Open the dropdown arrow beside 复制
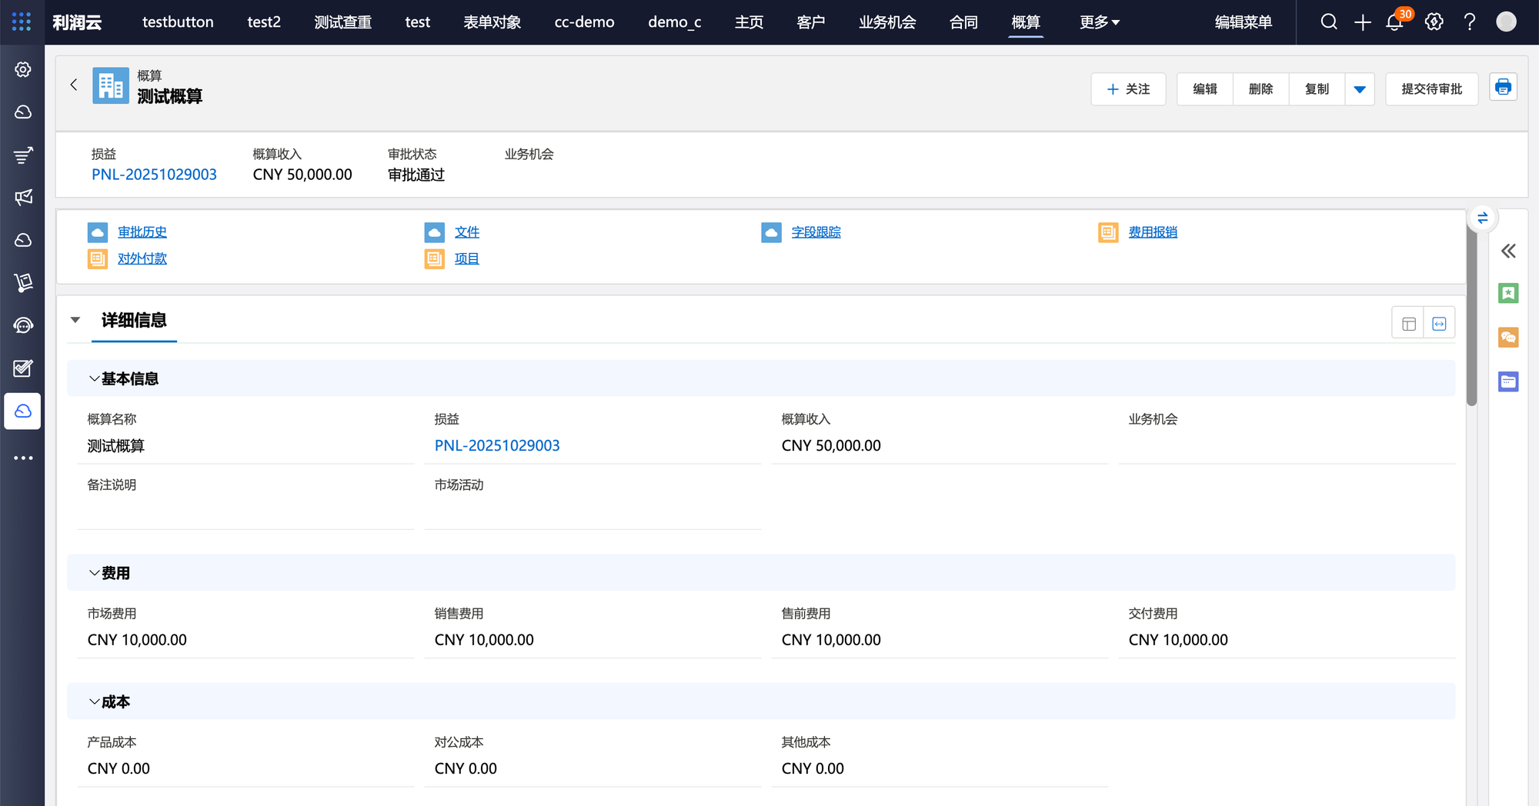 click(x=1360, y=89)
